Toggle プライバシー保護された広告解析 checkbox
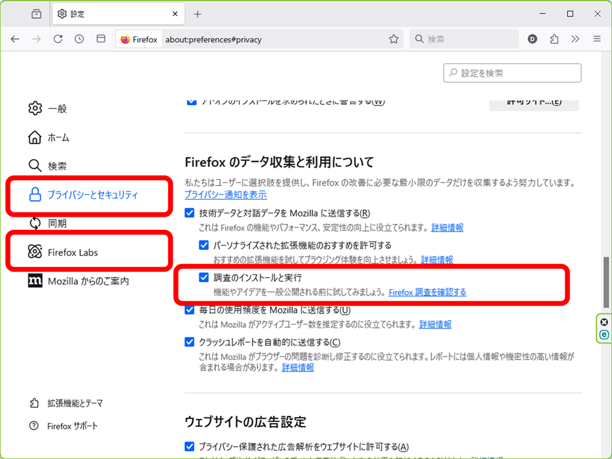The image size is (612, 459). 190,446
